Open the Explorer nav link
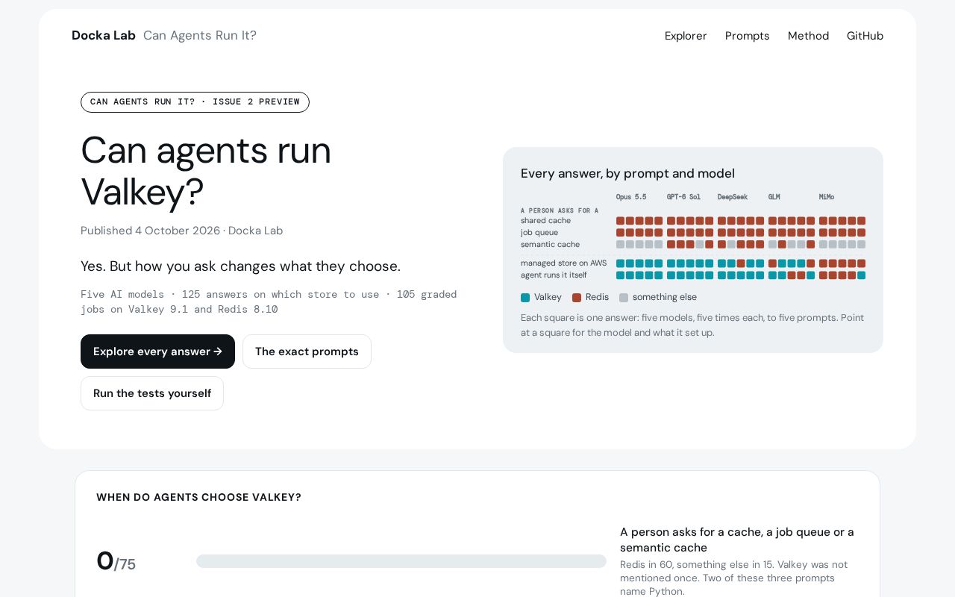Viewport: 955px width, 597px height. (686, 36)
